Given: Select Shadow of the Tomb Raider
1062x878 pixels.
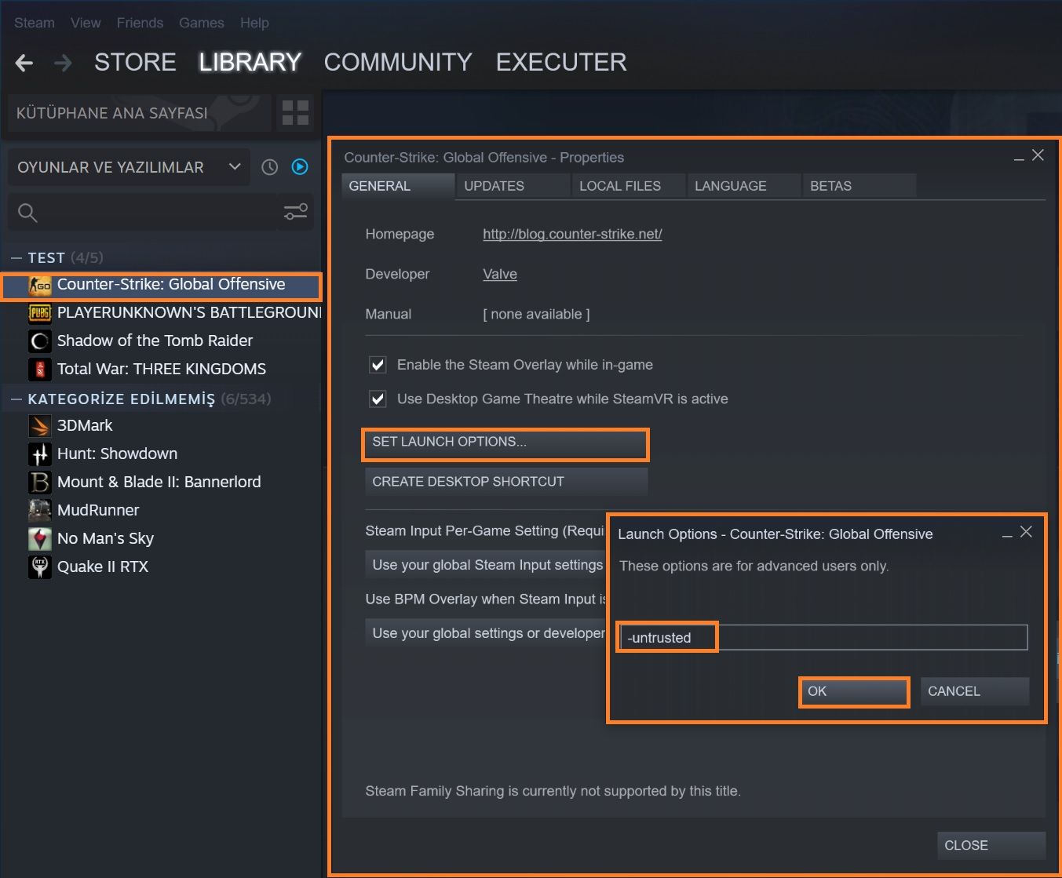Looking at the screenshot, I should [162, 341].
